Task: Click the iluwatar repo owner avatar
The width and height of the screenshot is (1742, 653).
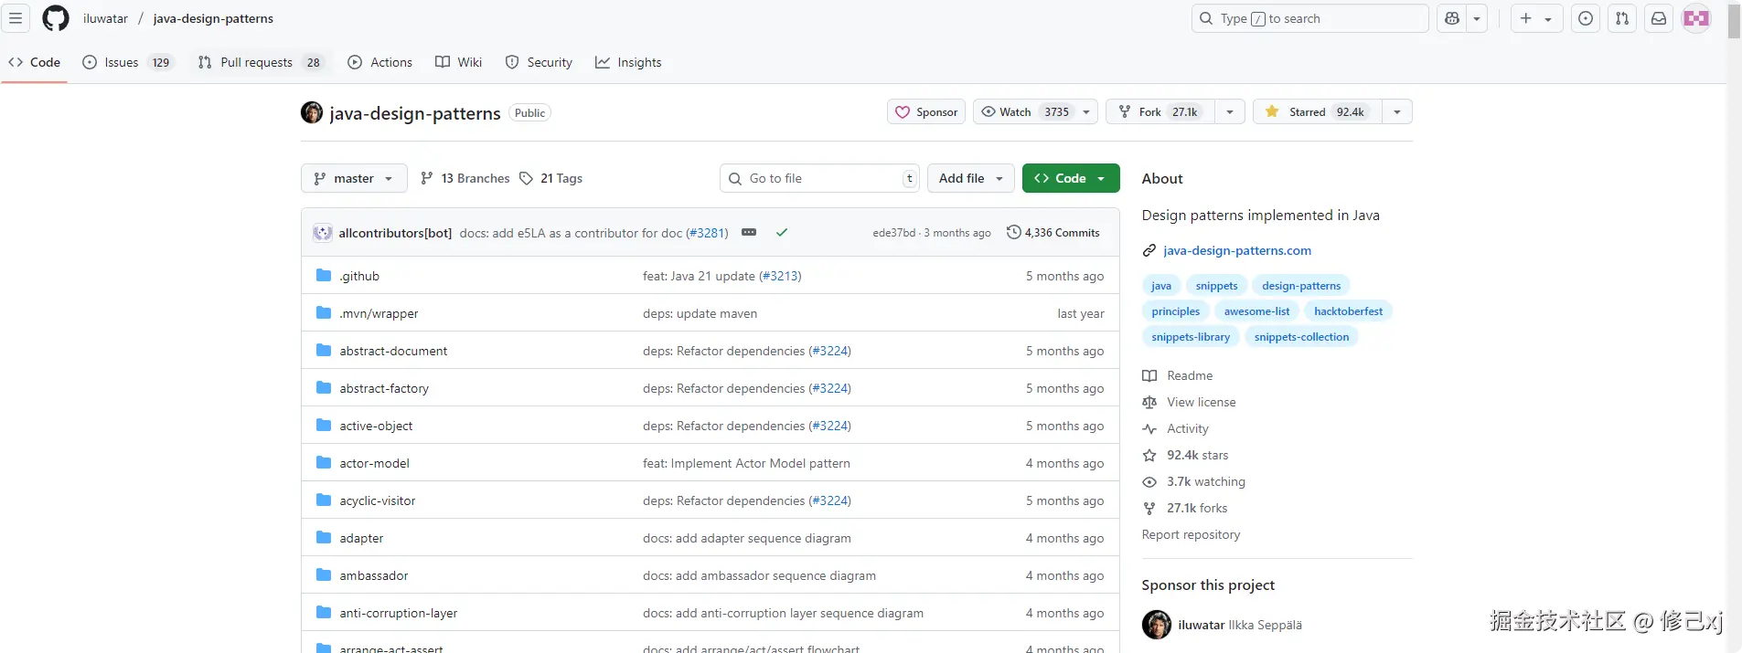Action: (312, 112)
